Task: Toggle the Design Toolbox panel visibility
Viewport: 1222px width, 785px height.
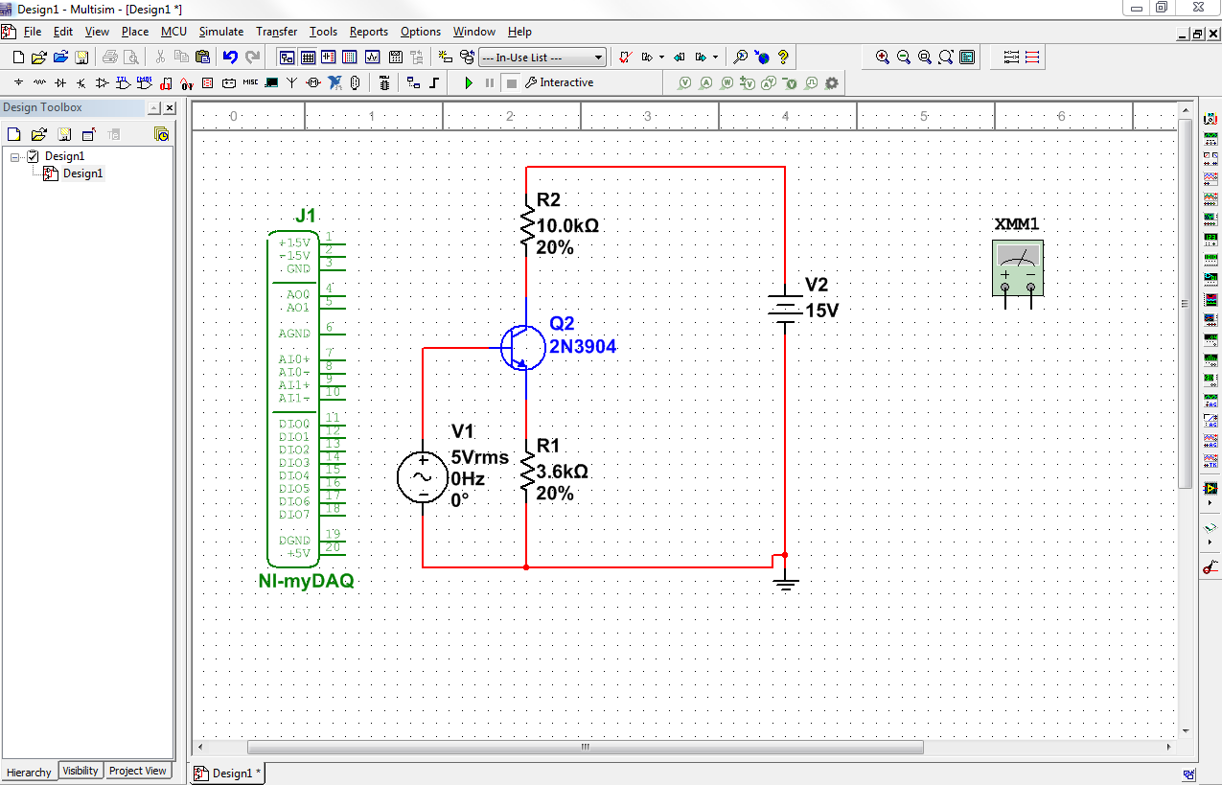Action: 286,58
